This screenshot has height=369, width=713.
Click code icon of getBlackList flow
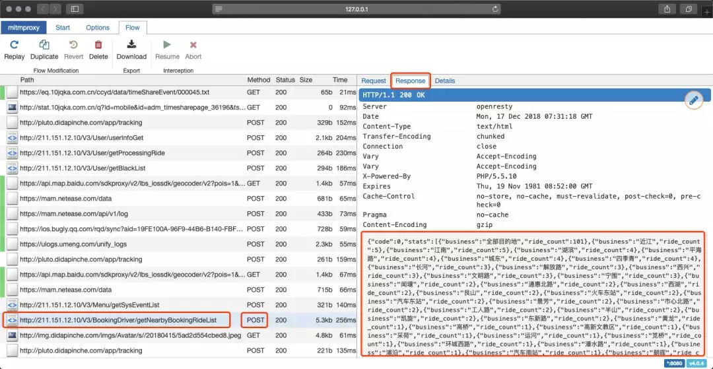(13, 168)
